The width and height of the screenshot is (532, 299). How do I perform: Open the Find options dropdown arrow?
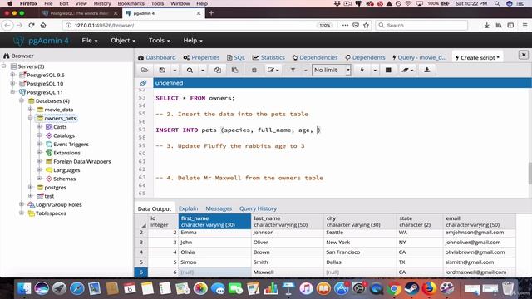pos(203,70)
